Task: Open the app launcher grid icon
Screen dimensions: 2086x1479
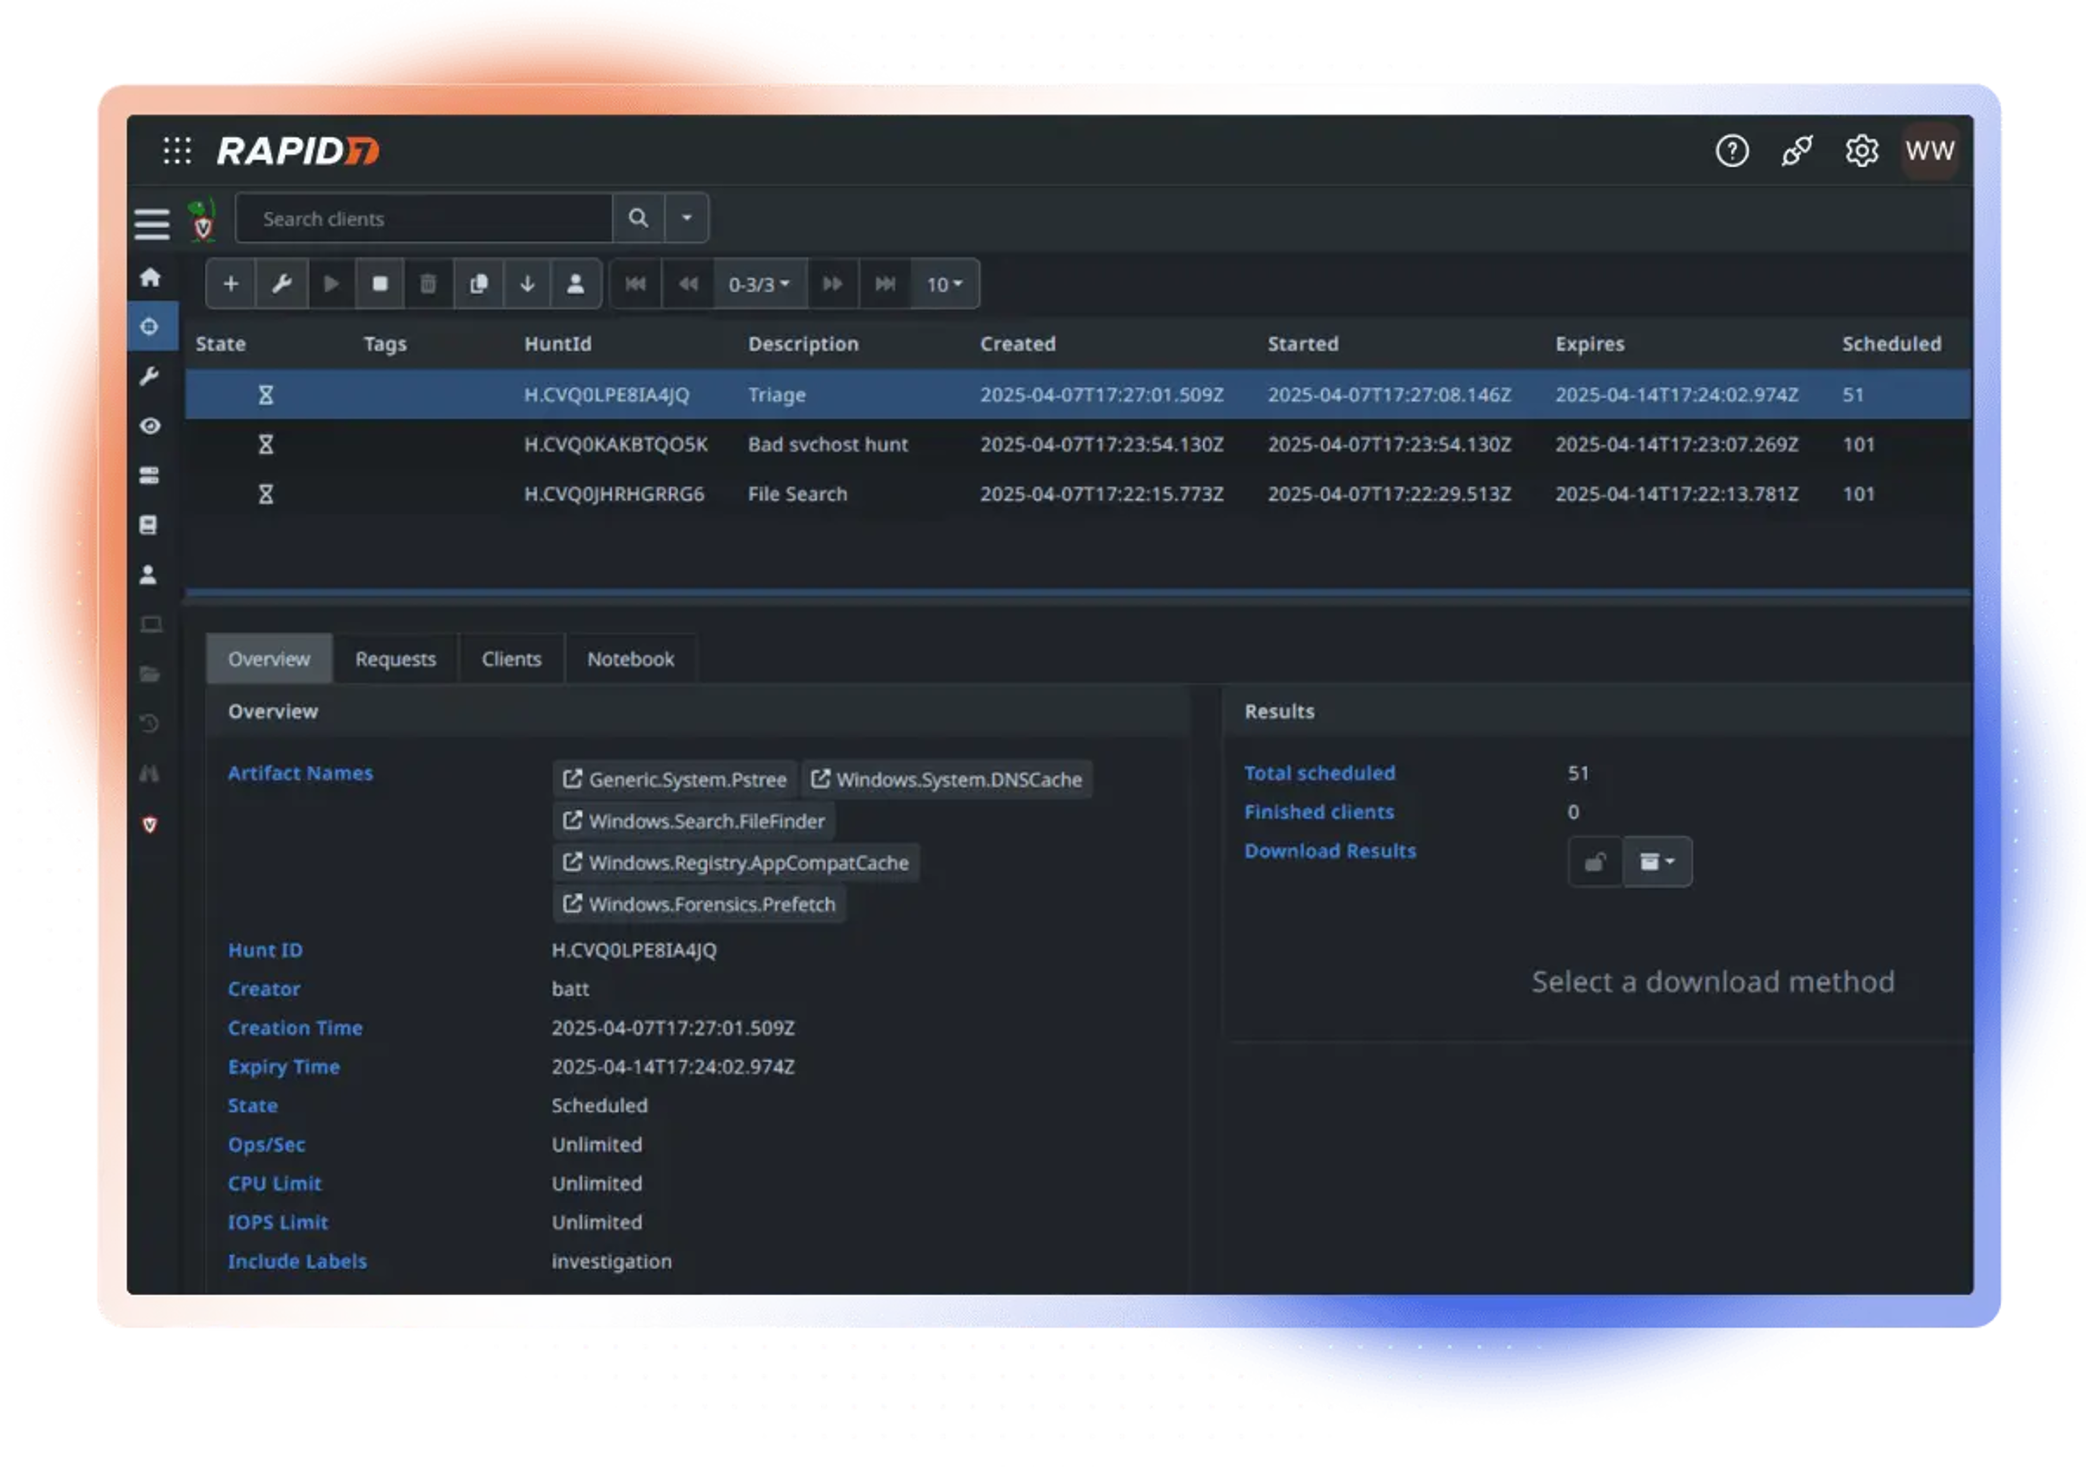Action: pos(178,150)
